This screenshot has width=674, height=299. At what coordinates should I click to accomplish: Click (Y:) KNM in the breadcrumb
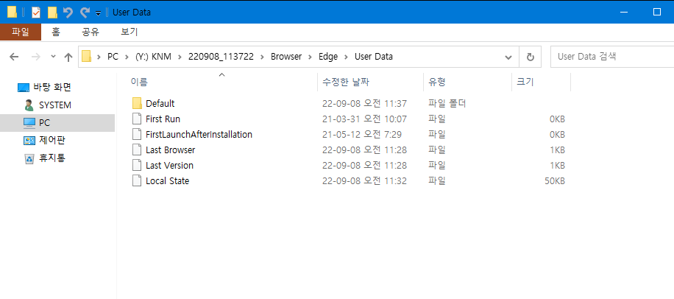[154, 57]
